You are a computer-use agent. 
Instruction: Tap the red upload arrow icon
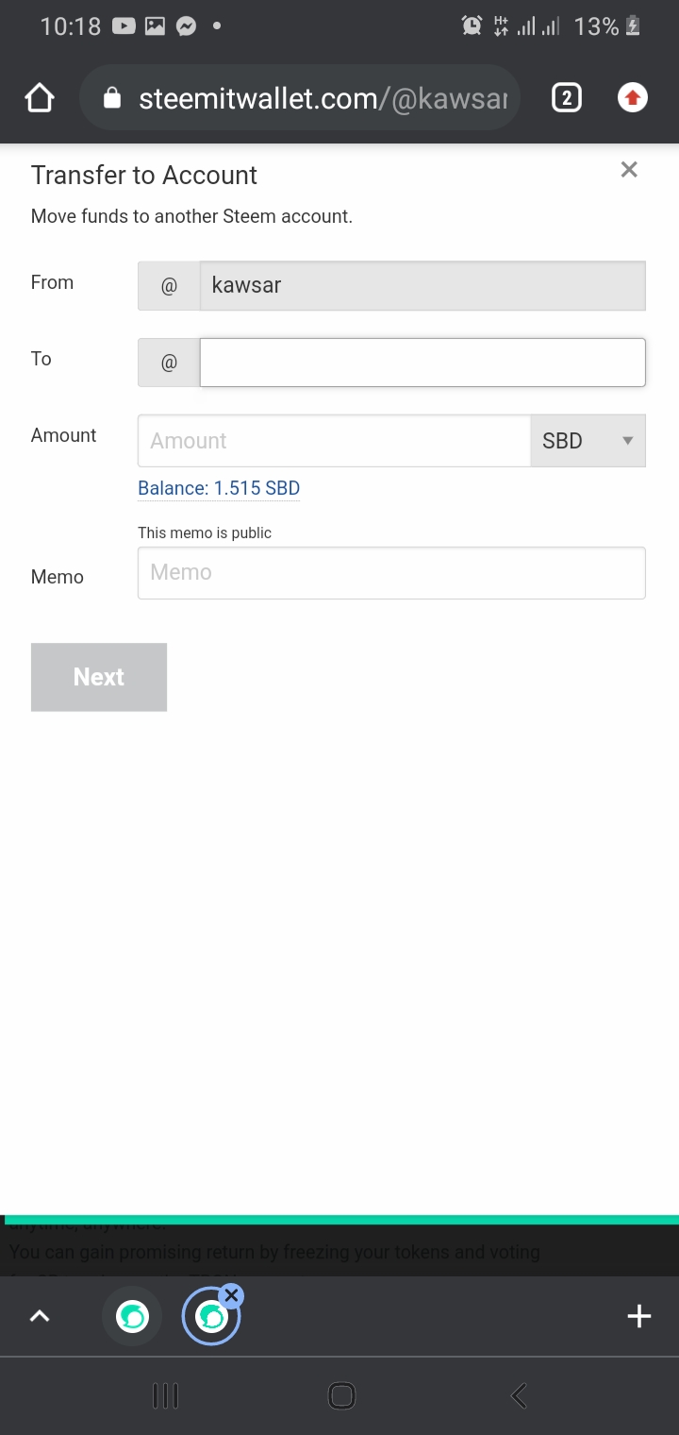pyautogui.click(x=632, y=97)
